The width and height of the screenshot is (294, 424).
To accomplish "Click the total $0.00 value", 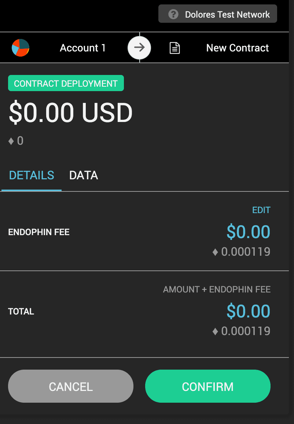I will [248, 311].
